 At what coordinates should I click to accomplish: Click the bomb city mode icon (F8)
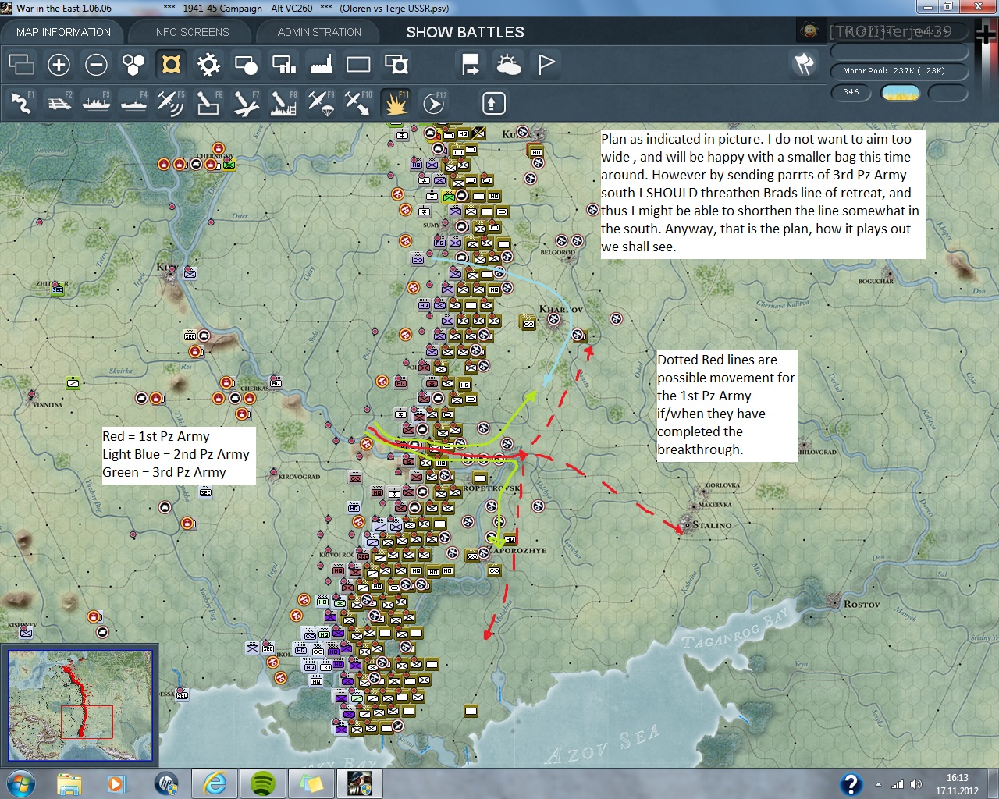pyautogui.click(x=283, y=103)
